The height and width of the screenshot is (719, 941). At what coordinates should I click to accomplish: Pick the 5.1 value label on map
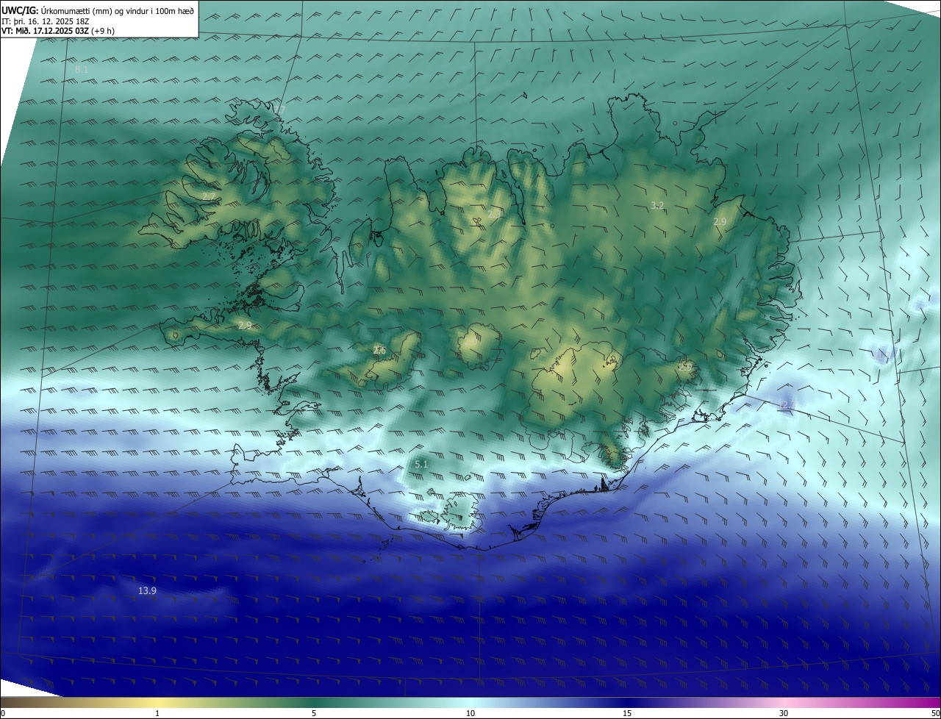point(421,464)
